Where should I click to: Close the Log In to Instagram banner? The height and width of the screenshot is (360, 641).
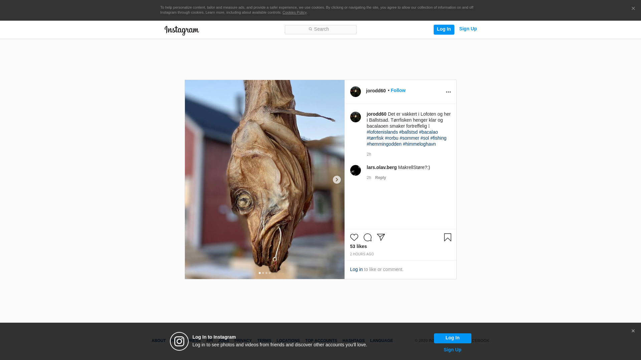[x=633, y=331]
